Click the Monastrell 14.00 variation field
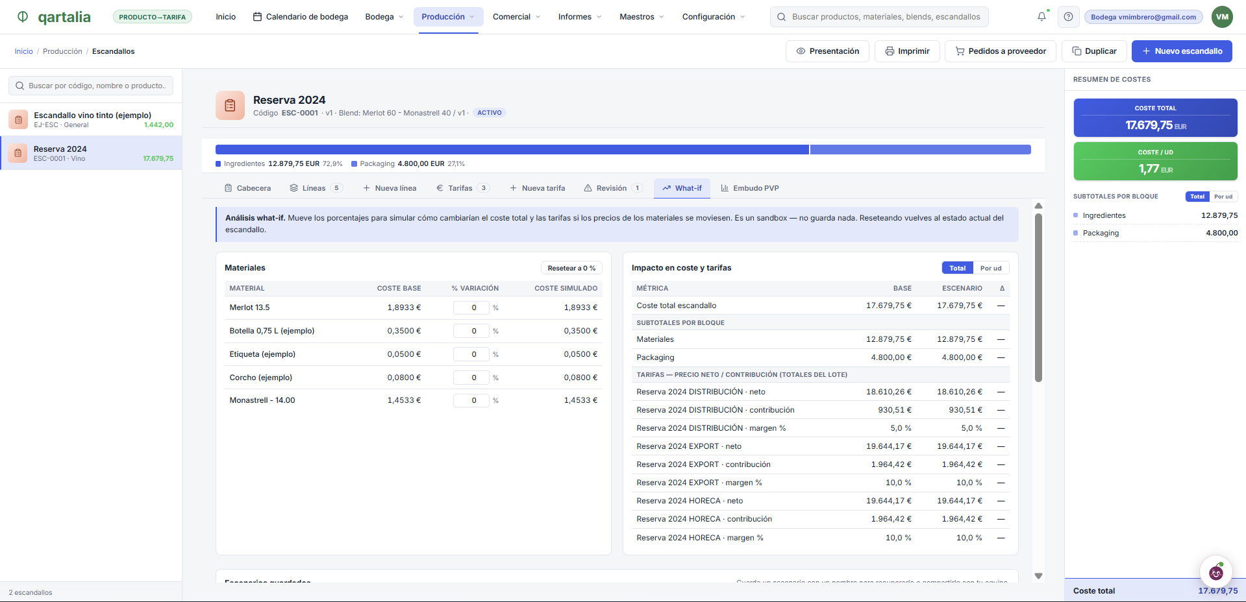This screenshot has width=1246, height=602. (471, 400)
